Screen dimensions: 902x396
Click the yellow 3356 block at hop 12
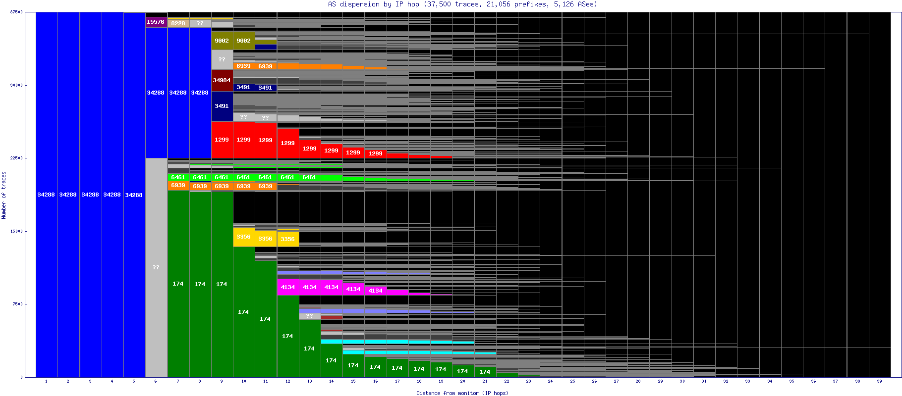(x=288, y=239)
